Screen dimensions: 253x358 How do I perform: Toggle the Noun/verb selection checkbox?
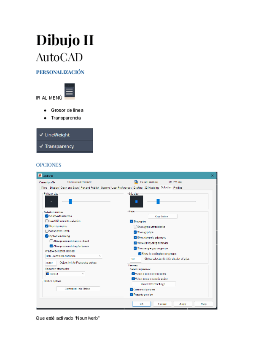point(46,216)
